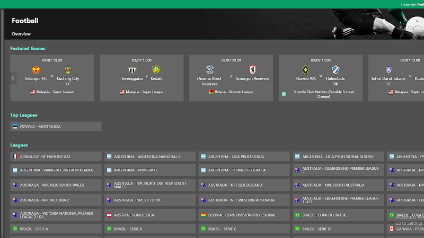Screen dimensions: 424x238
Task: Go to Brazil - Serie C
Action: [244, 229]
